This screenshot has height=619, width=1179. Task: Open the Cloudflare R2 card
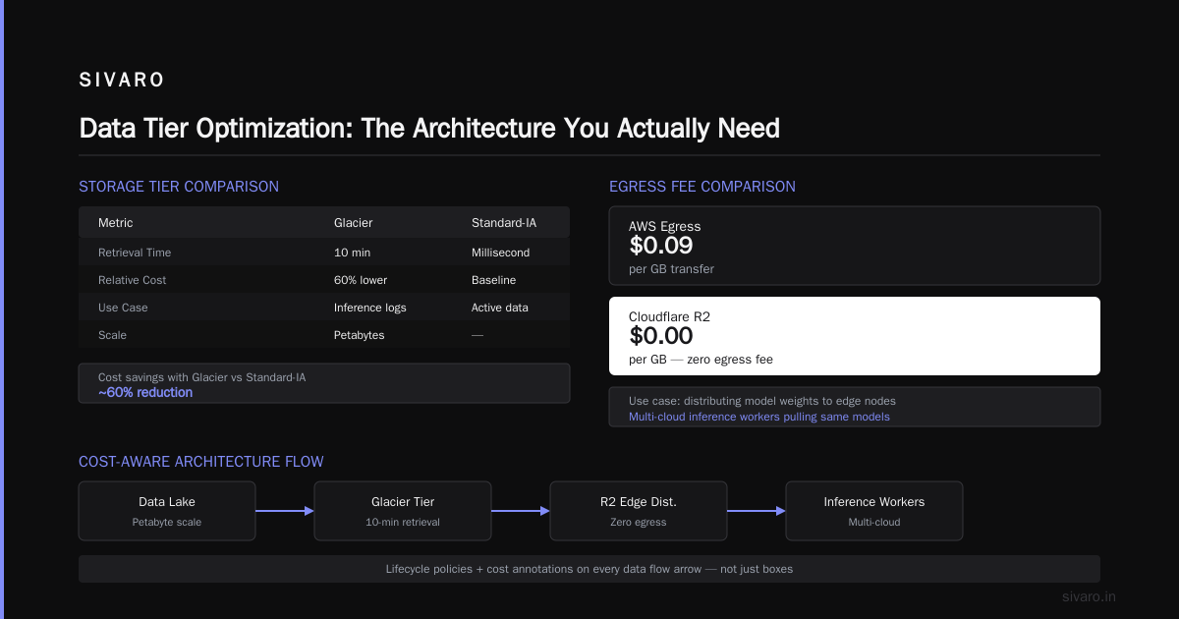tap(855, 336)
